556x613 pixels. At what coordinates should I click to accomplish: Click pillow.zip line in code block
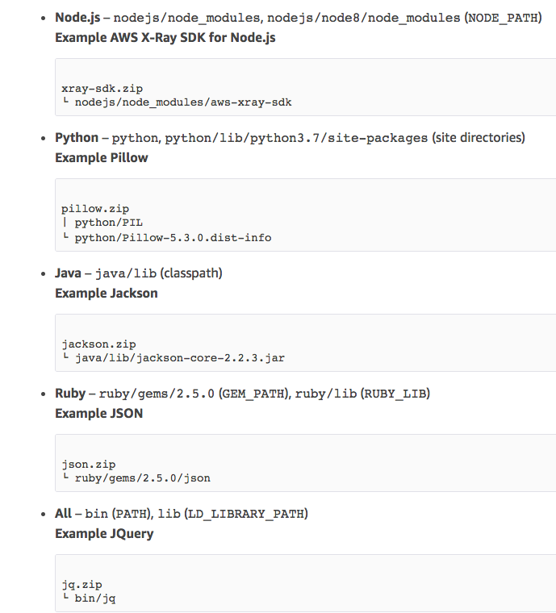(95, 209)
